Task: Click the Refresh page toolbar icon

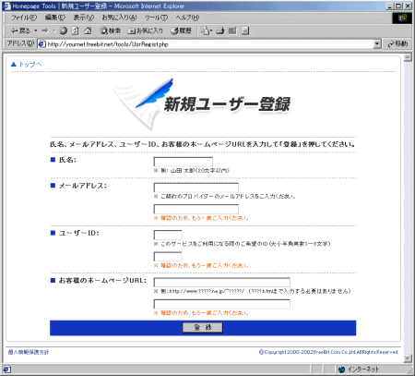Action: click(x=76, y=30)
